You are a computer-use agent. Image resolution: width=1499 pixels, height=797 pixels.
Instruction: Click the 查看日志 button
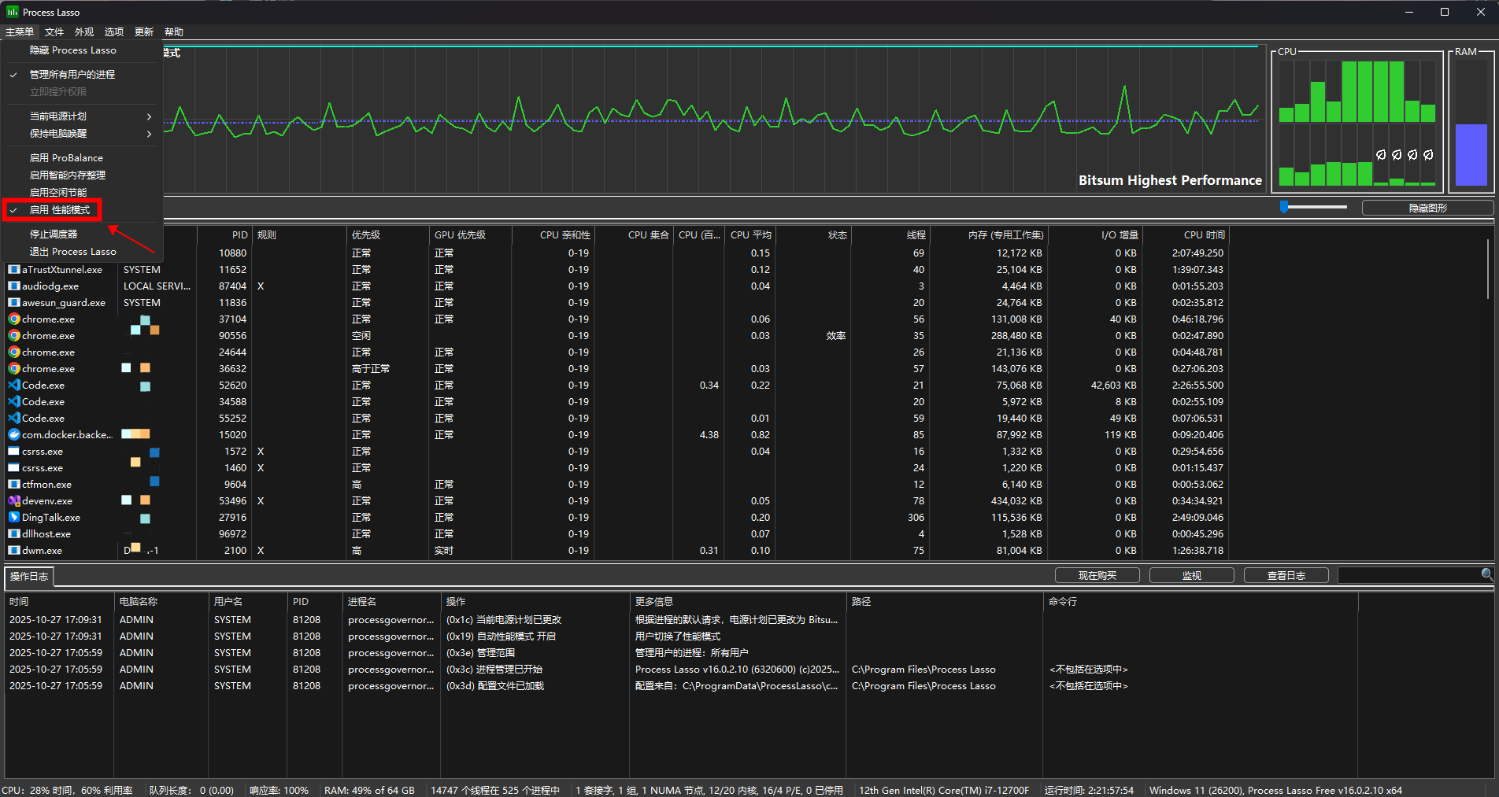pyautogui.click(x=1286, y=576)
